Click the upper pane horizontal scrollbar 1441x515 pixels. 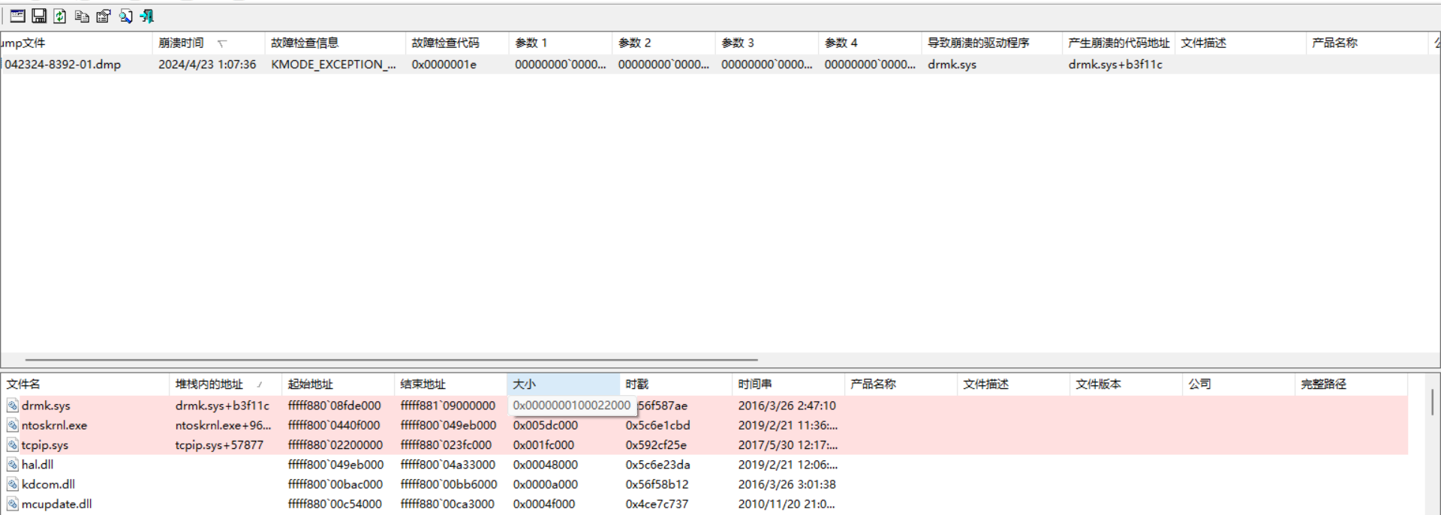click(x=390, y=360)
